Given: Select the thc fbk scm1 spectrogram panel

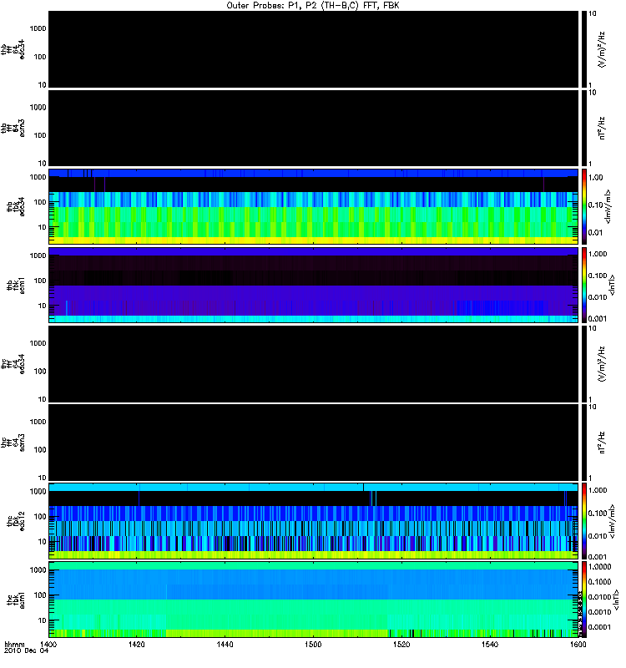Looking at the screenshot, I should pos(314,600).
